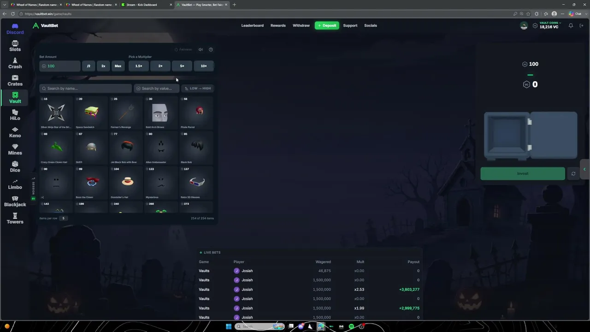Expand the collapsed right side panel arrow
The image size is (590, 332).
click(584, 169)
